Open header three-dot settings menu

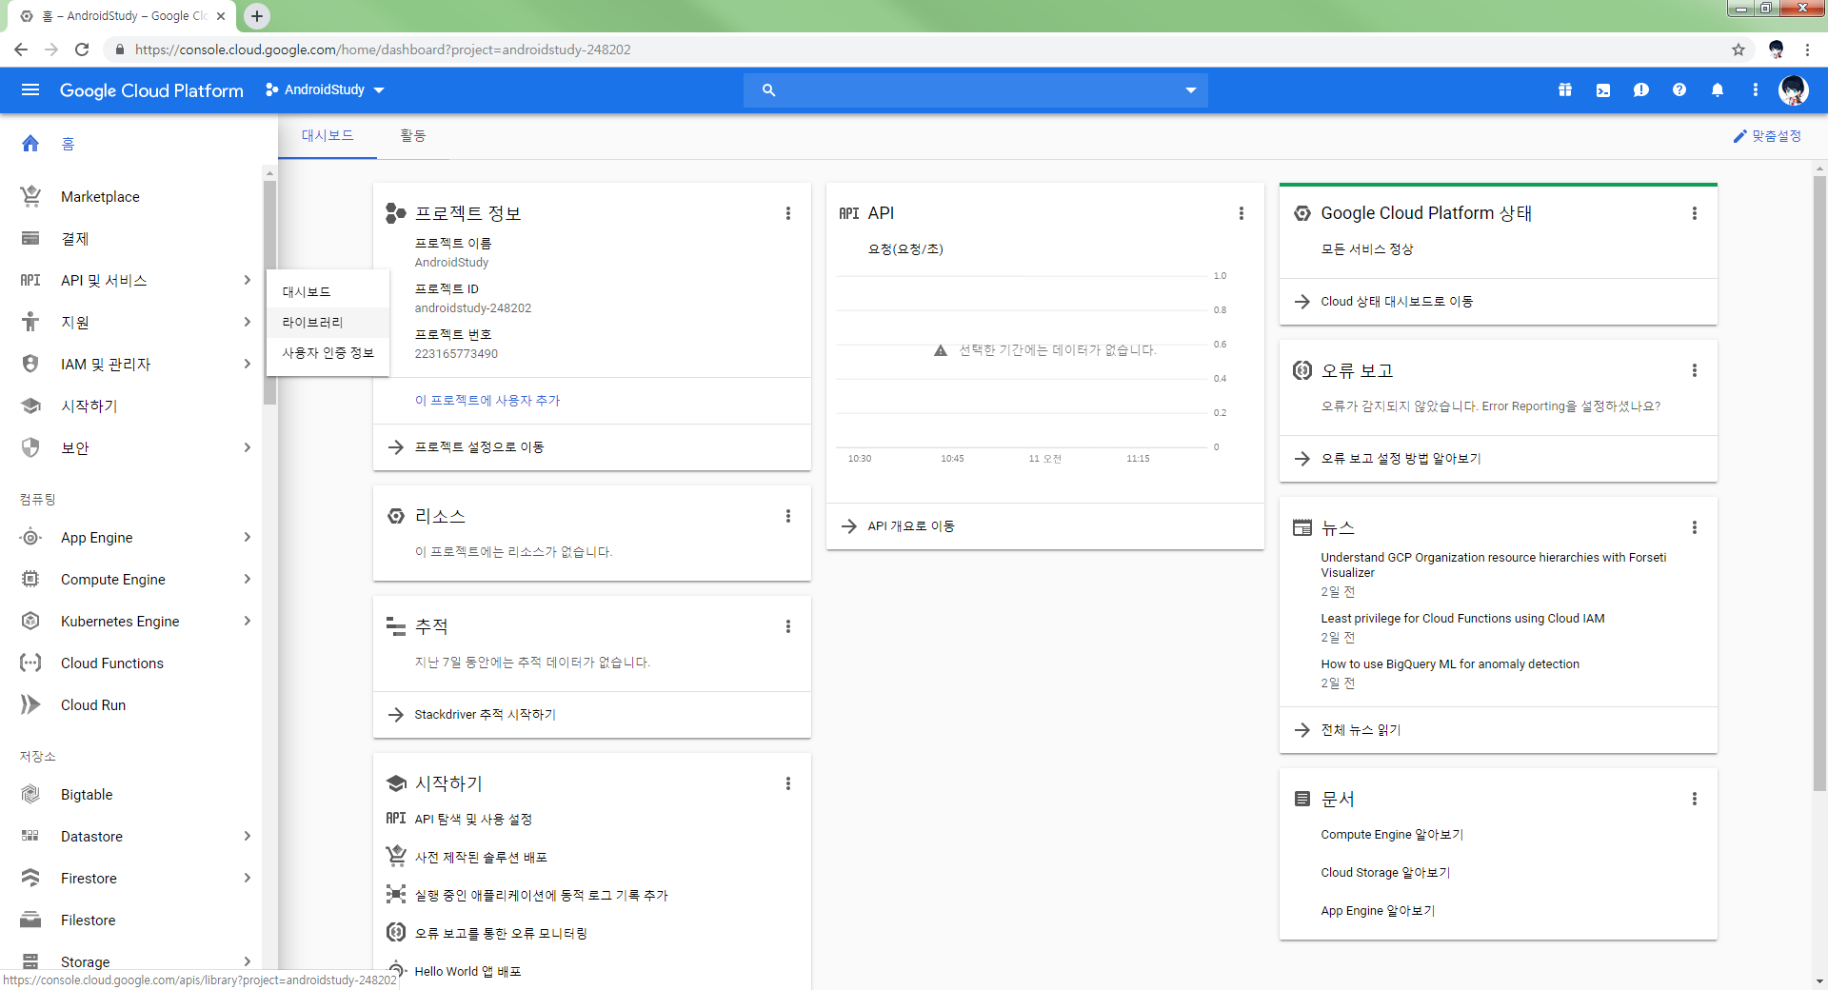click(x=1756, y=89)
